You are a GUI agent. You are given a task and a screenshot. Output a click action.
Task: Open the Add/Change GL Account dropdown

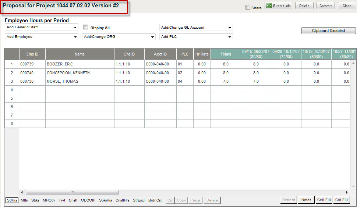point(196,28)
